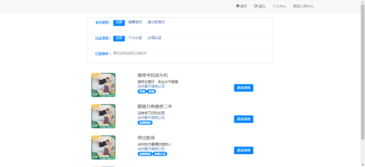Click the 金牌认证 tag under 修过航母
365x167 pixels.
(160, 154)
